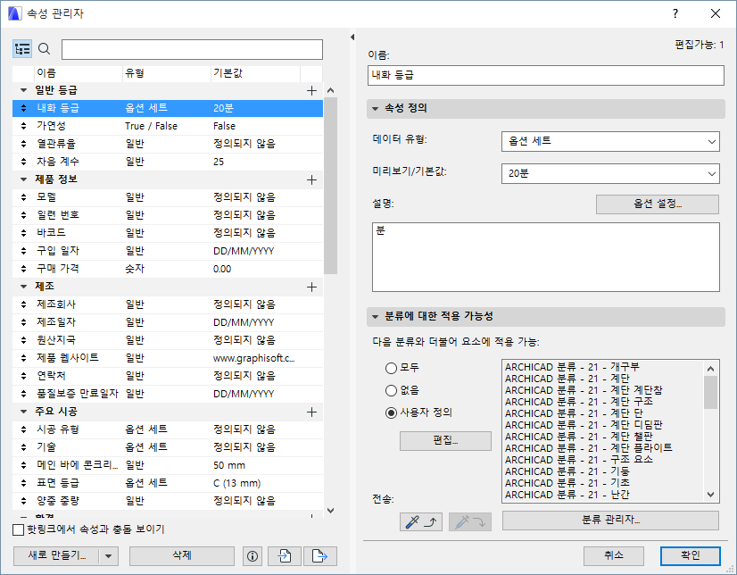Image resolution: width=737 pixels, height=575 pixels.
Task: Select 계단 디딤판 classification entry
Action: pos(584,425)
